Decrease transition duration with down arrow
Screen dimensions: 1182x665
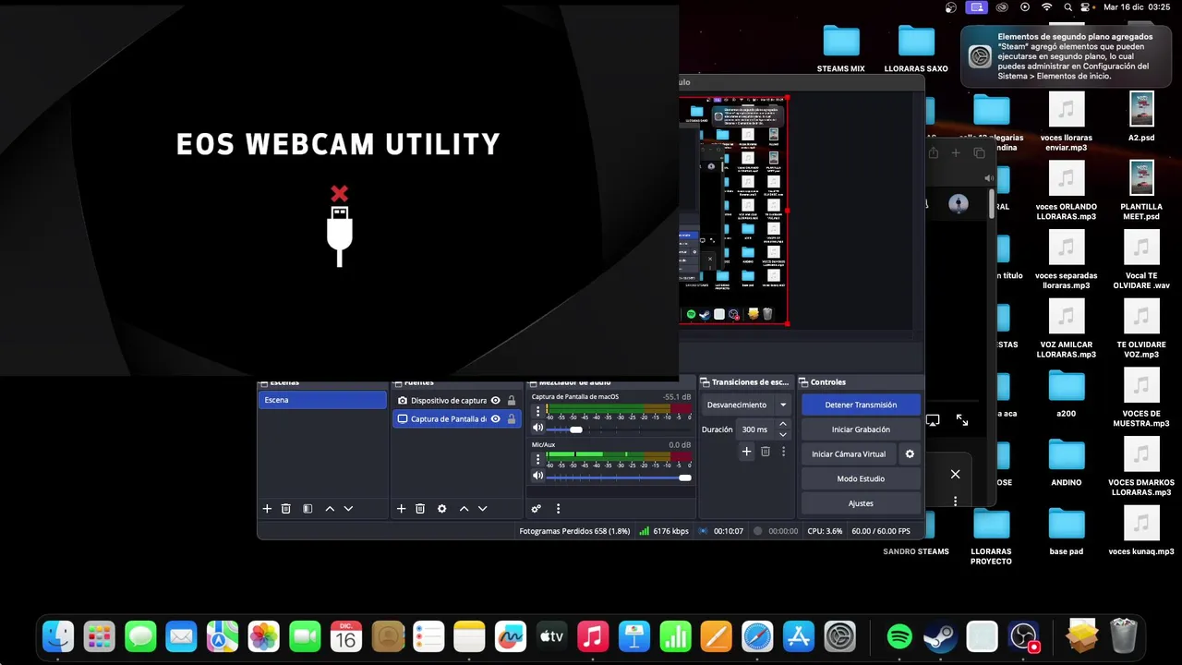[x=783, y=434]
